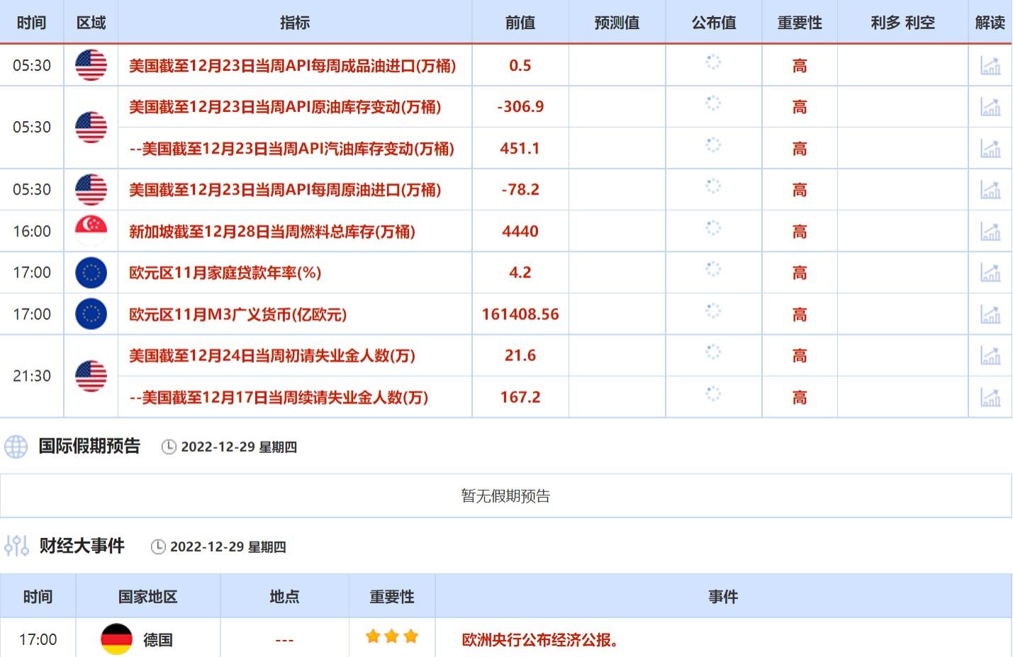Click the Singapore flag icon
1013x657 pixels.
pos(91,231)
